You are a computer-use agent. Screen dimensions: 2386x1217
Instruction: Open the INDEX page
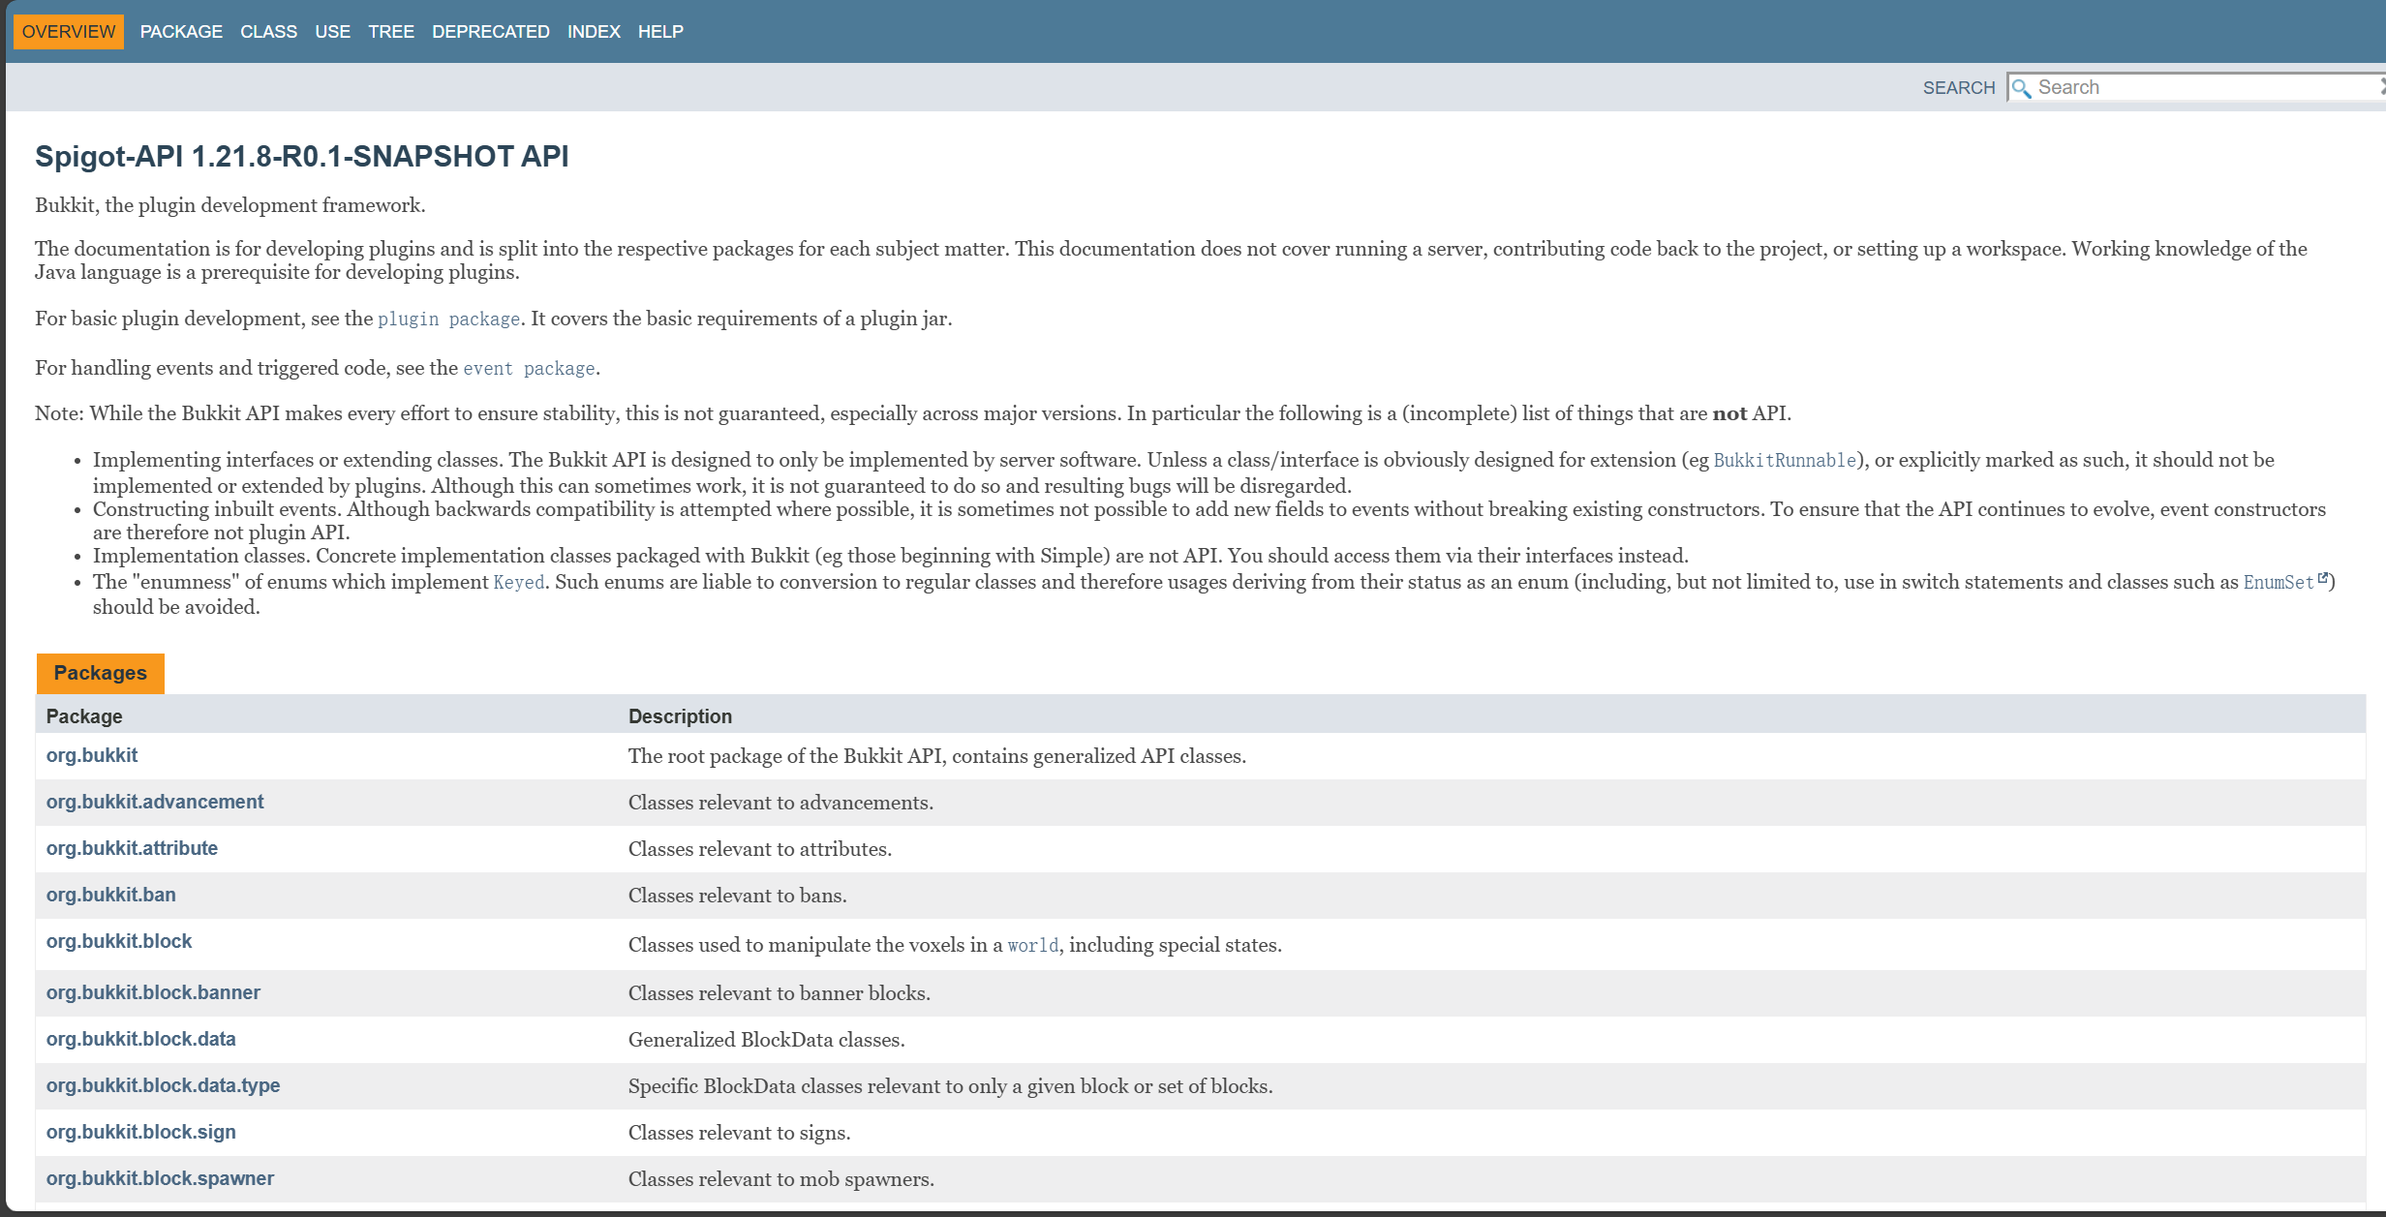[x=594, y=32]
